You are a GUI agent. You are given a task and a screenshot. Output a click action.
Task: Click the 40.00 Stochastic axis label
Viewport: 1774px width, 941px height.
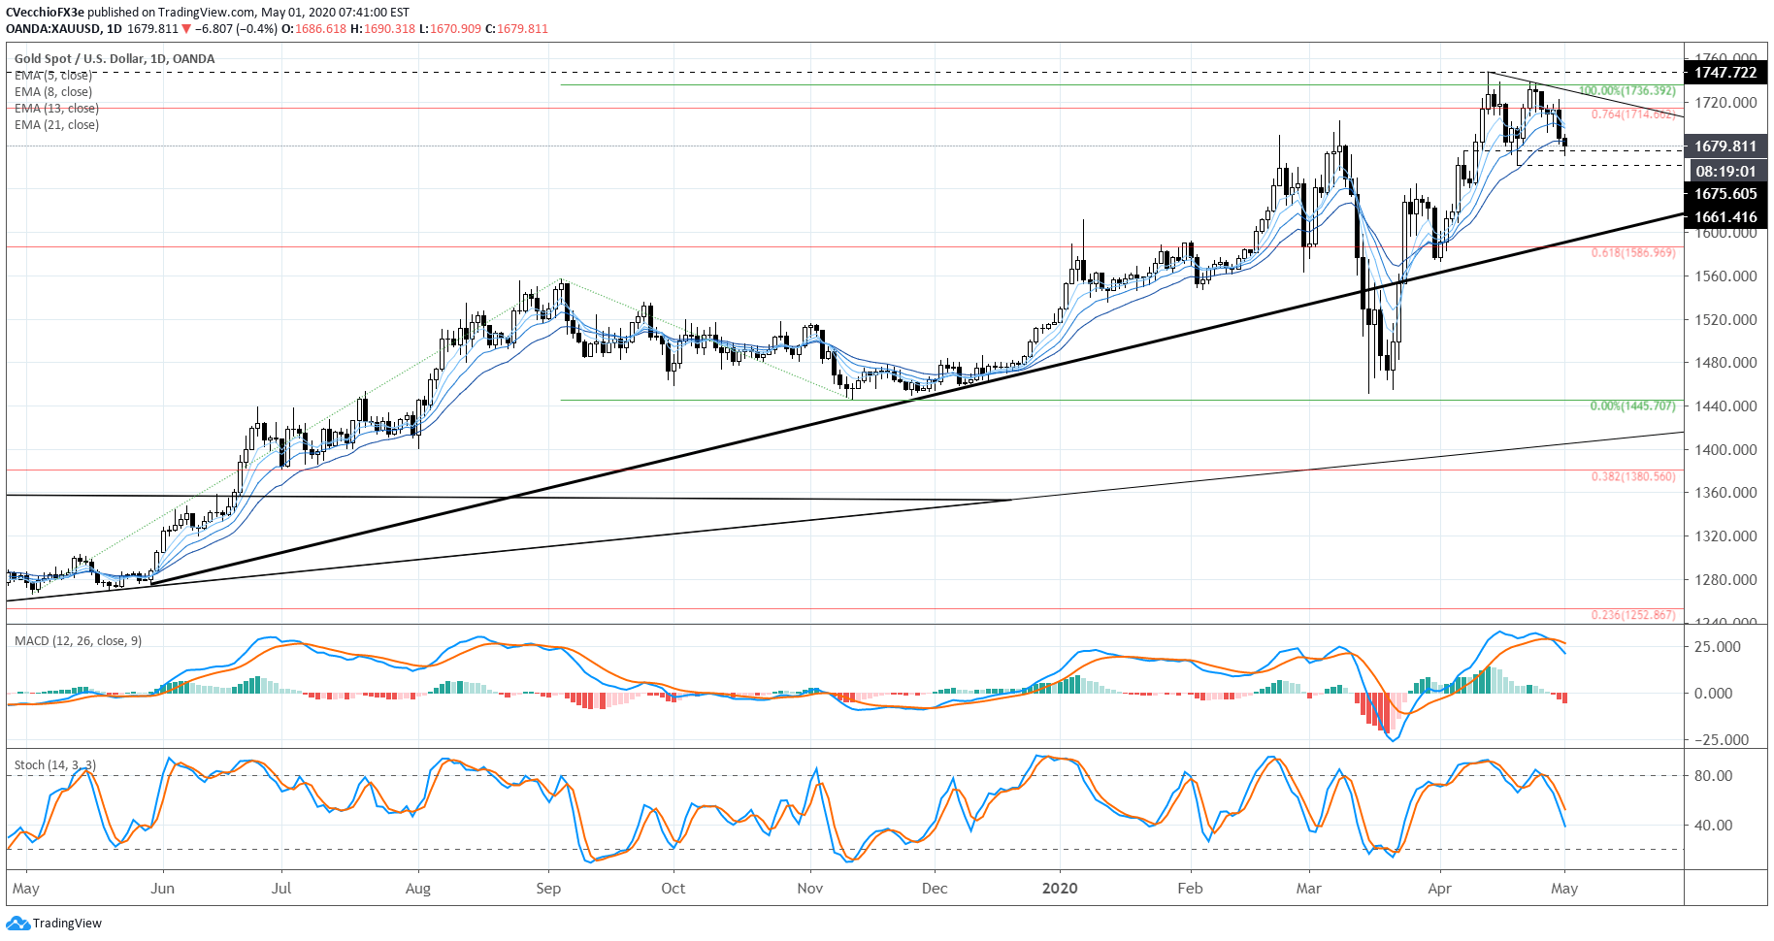tap(1714, 826)
